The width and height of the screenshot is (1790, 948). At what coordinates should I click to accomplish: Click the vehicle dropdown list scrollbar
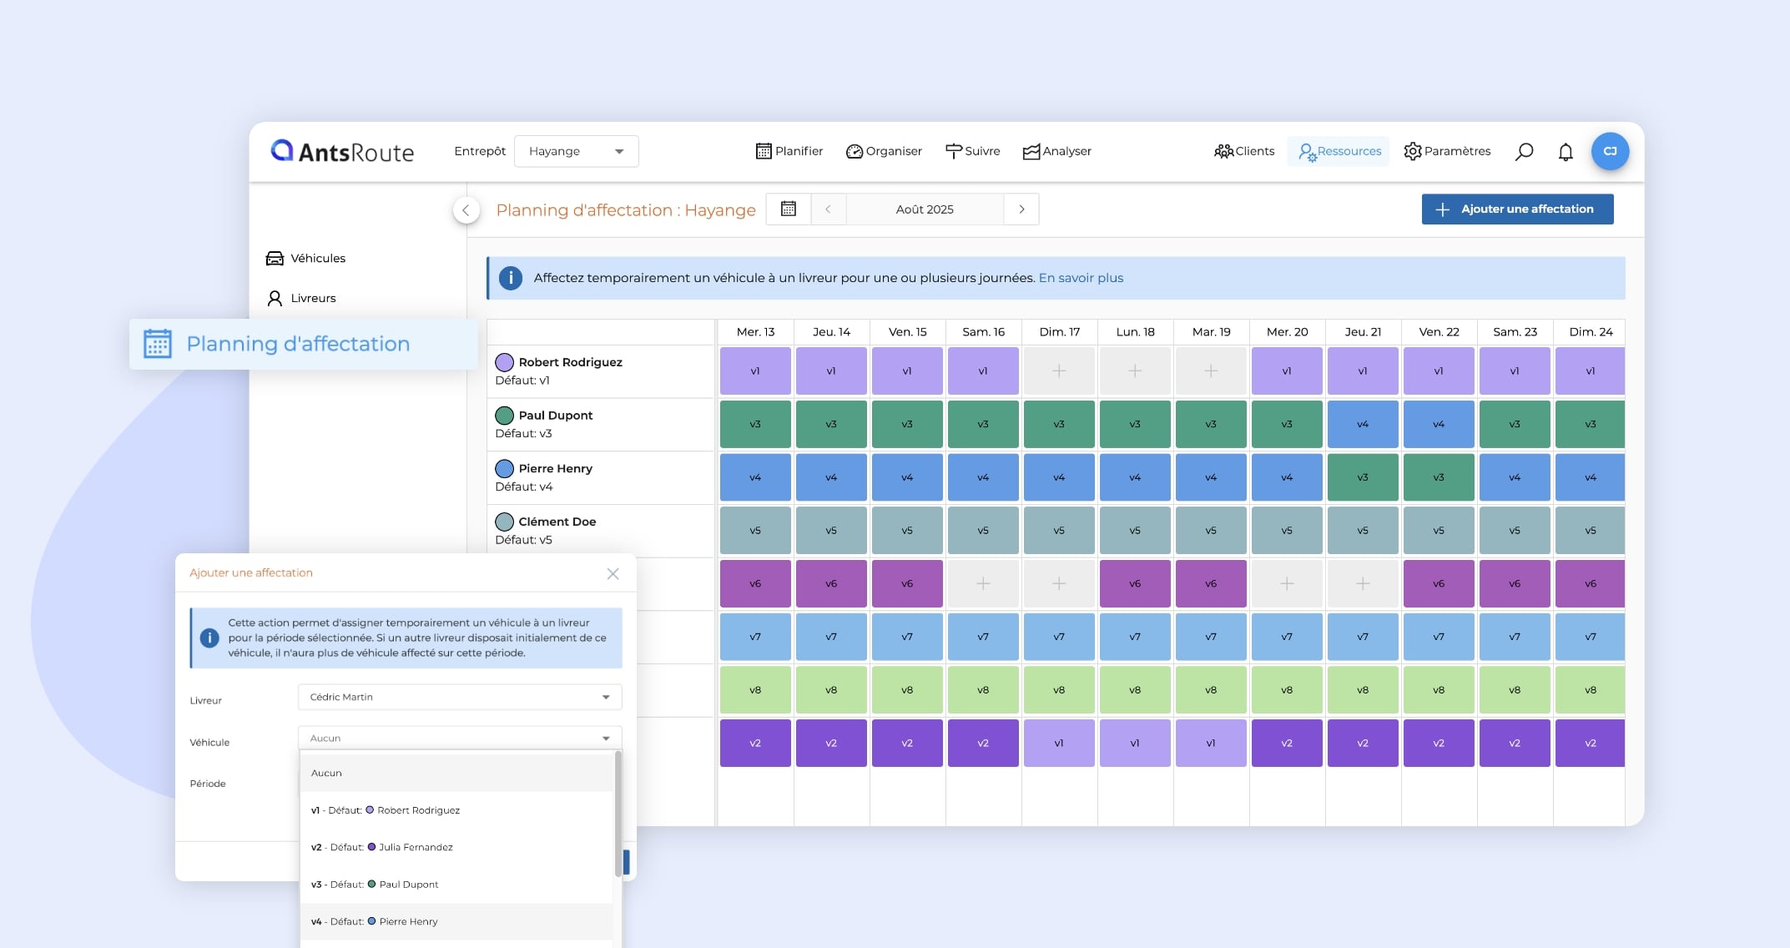click(618, 814)
